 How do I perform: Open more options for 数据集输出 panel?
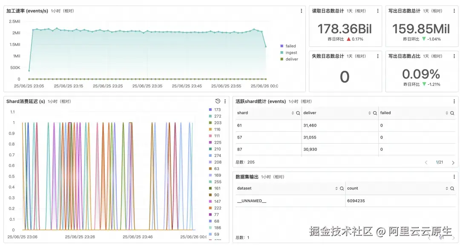pos(454,177)
